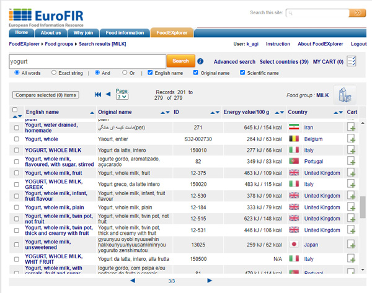Viewport: 372px width, 293px height.
Task: Click the site search go arrow button
Action: pyautogui.click(x=357, y=13)
